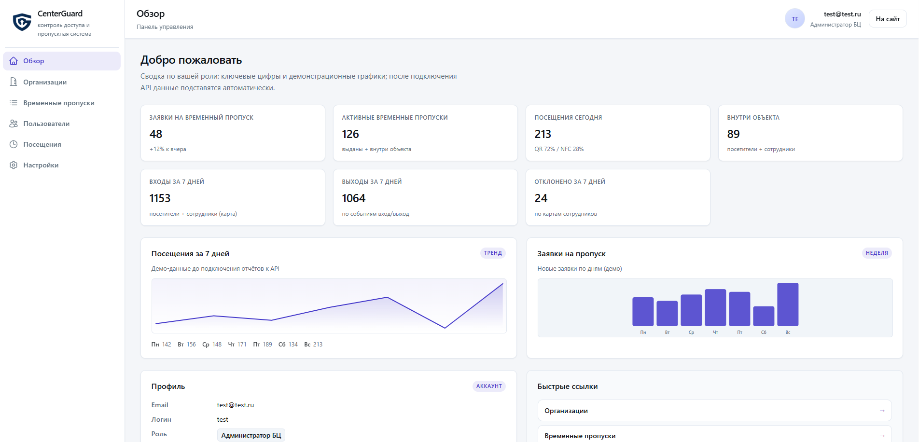Open Обзор in the sidebar
919x442 pixels.
point(62,61)
